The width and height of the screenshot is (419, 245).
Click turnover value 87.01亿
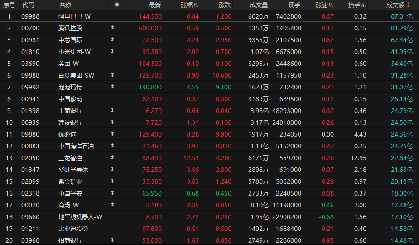pos(402,16)
